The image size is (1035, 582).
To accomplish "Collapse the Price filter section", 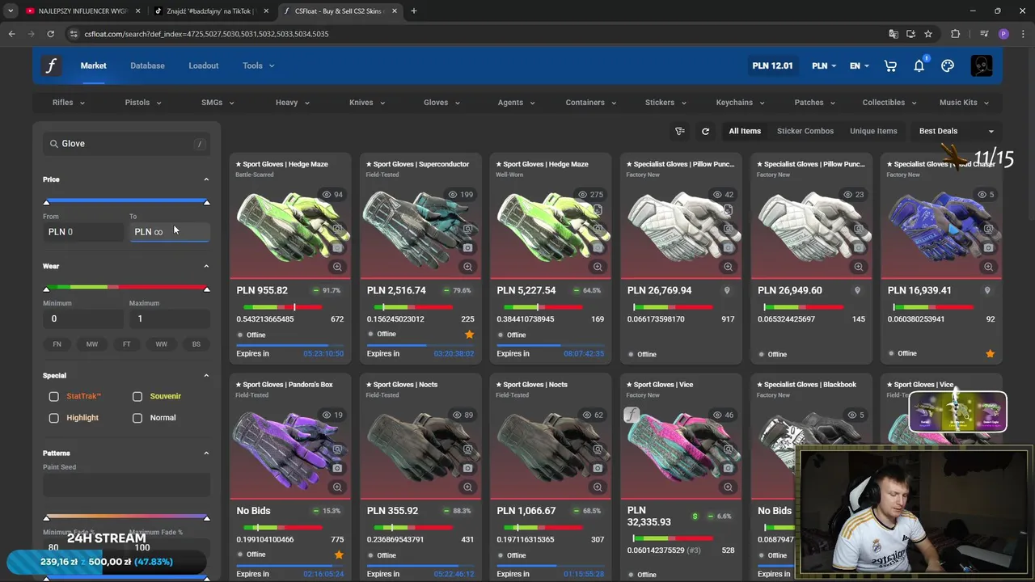I will (206, 179).
